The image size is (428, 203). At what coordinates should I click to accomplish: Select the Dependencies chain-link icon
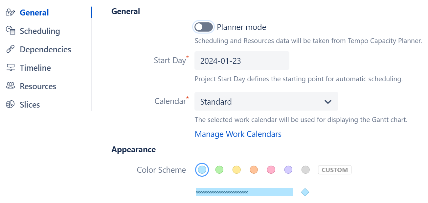pos(10,49)
